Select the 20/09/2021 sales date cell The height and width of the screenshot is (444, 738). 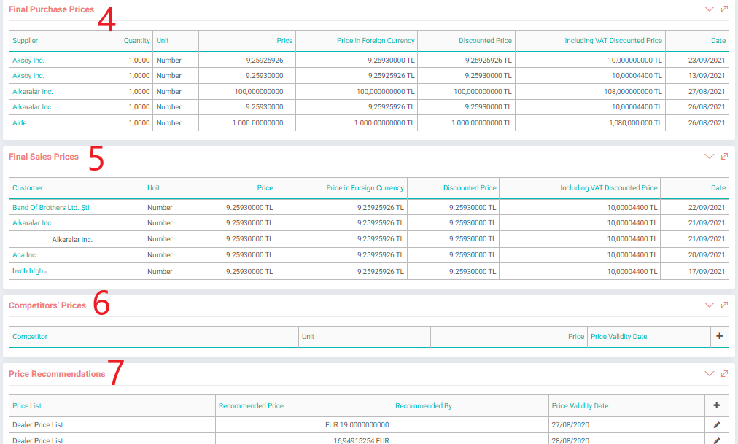click(695, 255)
